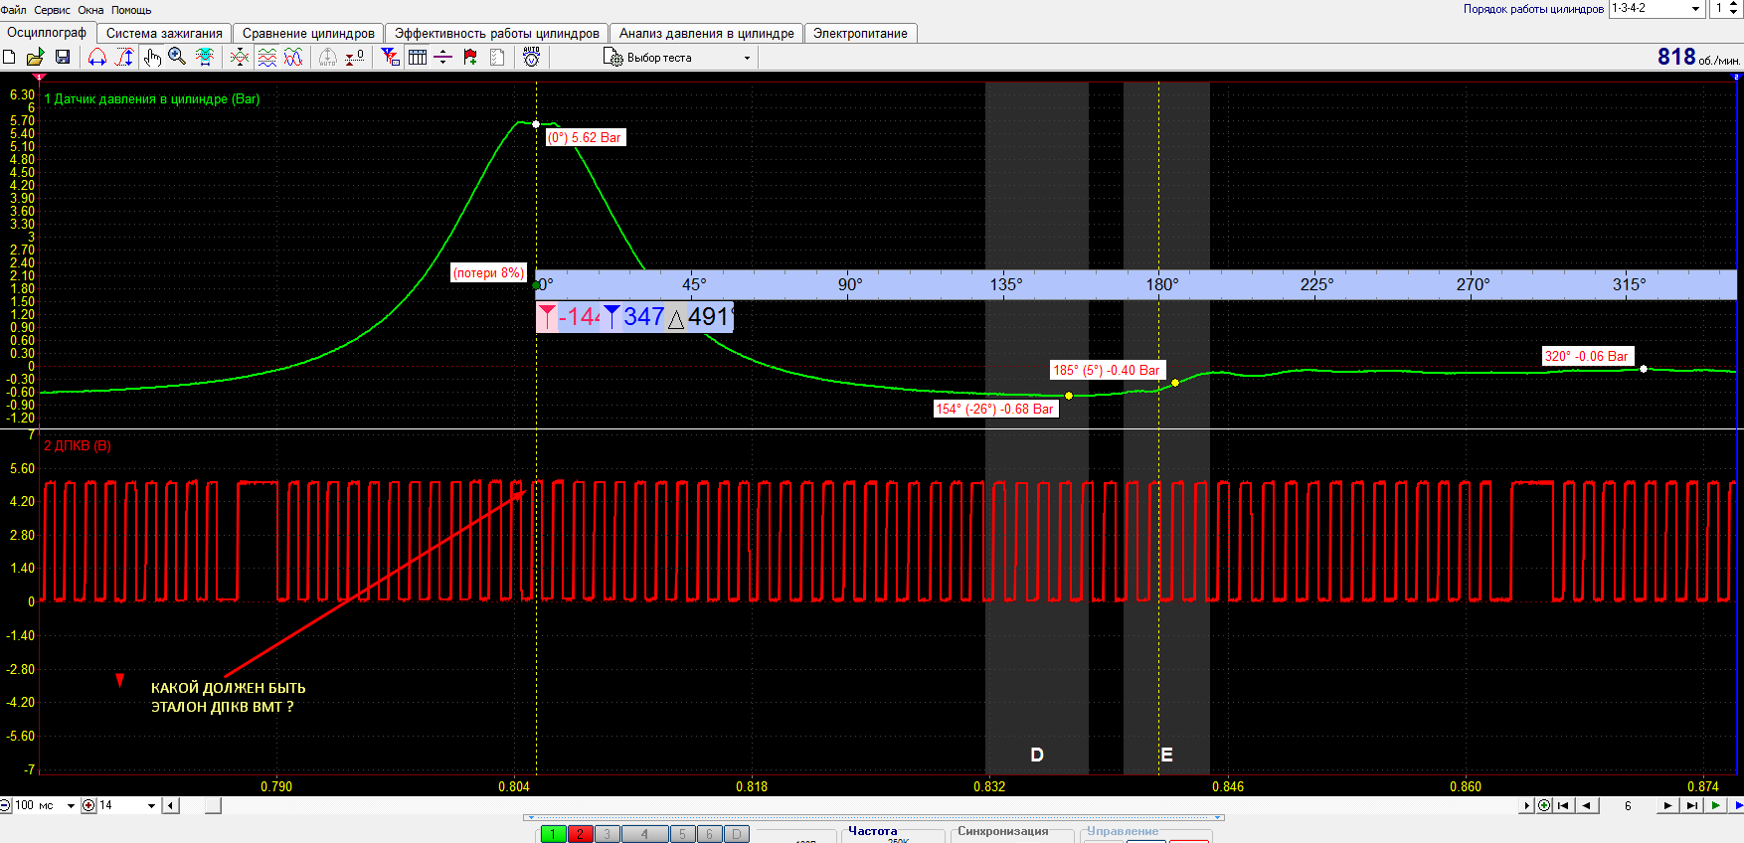Click the red cursor value -14 in angle readout
Image resolution: width=1744 pixels, height=843 pixels.
coord(580,317)
